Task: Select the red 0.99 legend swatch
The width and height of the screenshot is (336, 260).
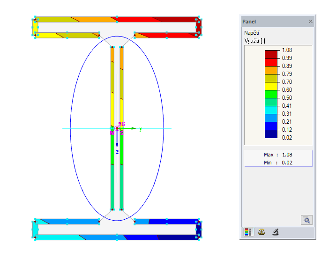Action: point(271,62)
